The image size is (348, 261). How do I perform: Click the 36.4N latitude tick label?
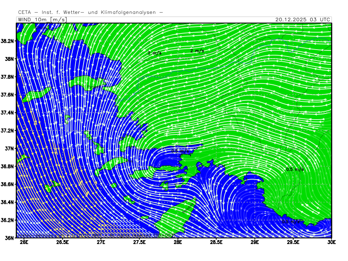(8, 202)
